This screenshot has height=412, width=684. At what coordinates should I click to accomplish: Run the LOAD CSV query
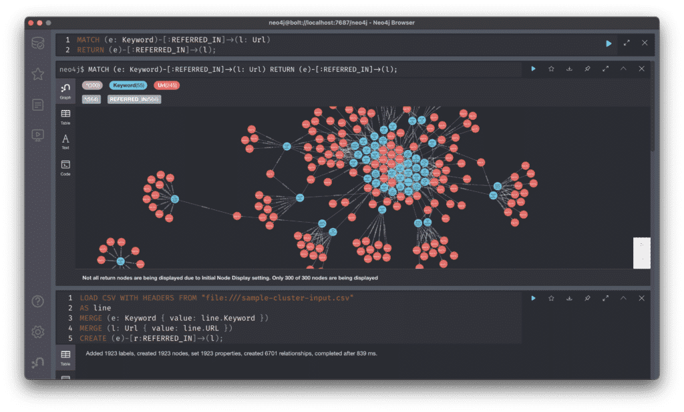[x=533, y=298]
